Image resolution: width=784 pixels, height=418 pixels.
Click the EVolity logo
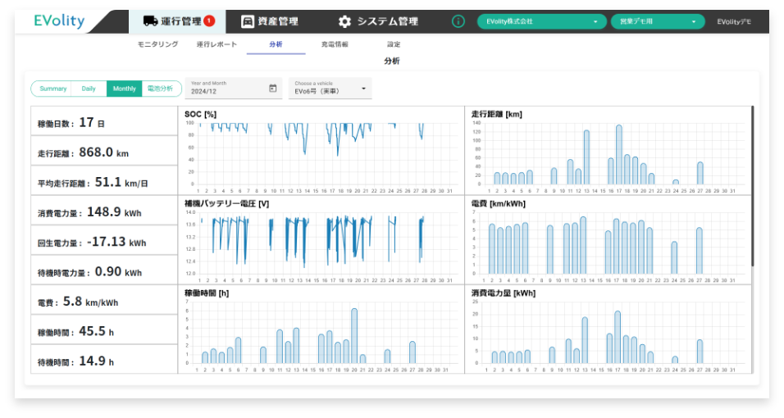coord(59,21)
